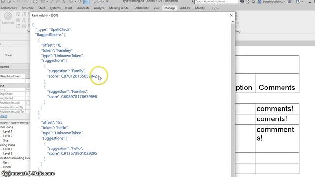Select Level 1 under Floor Plans

tap(8, 131)
